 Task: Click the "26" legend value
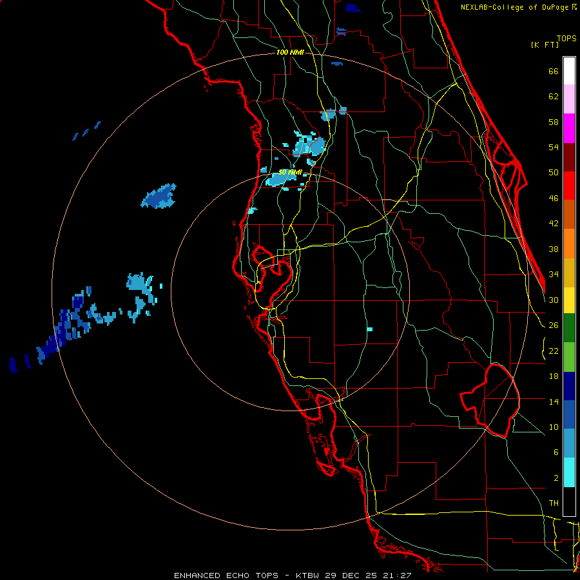pyautogui.click(x=554, y=325)
